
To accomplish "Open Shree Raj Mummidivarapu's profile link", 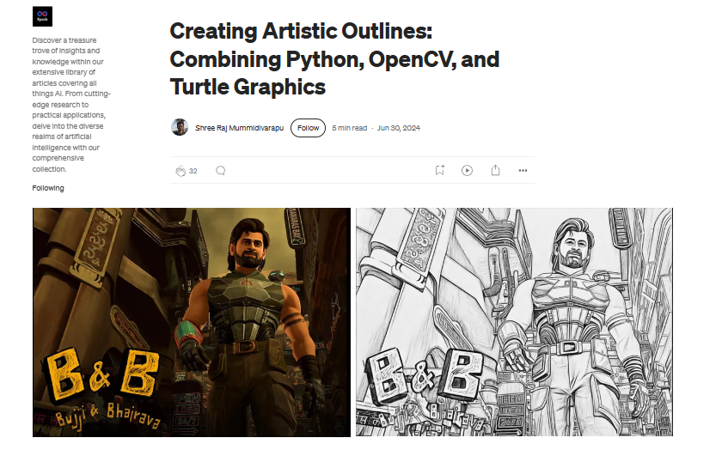I will pos(240,128).
